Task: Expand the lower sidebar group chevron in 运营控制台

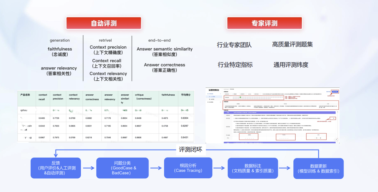Action: [220, 102]
